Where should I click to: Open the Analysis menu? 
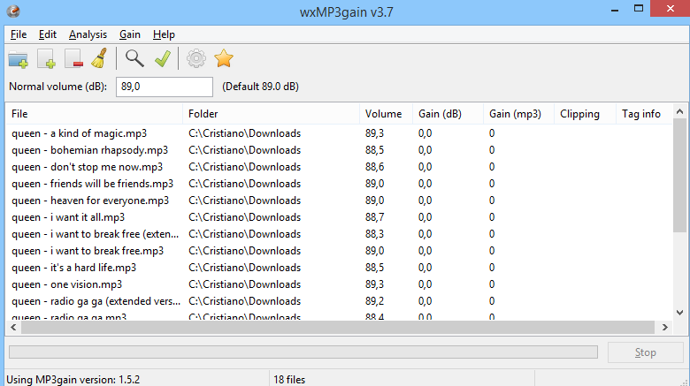(88, 34)
